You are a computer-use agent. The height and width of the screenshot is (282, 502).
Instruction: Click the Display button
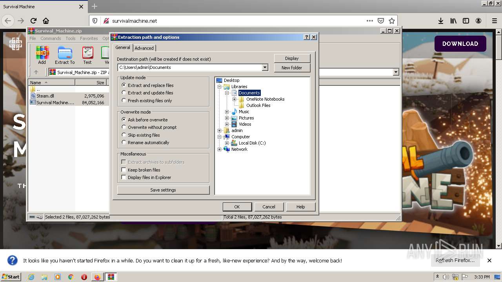292,58
